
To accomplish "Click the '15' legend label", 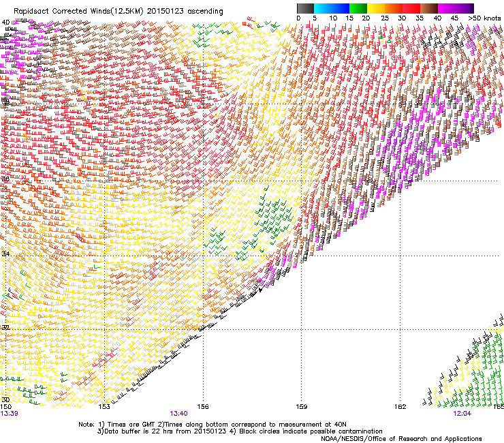I will tap(349, 18).
